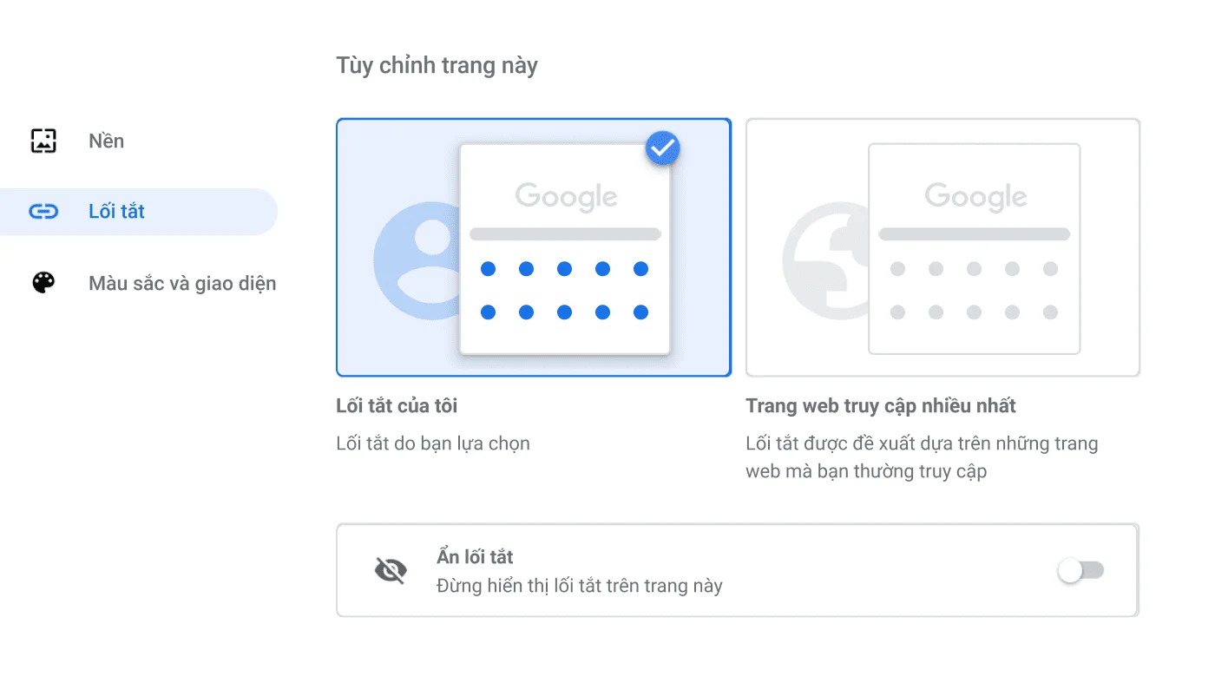Click the Tùy chỉnh trang này heading
Viewport: 1215px width, 683px height.
(437, 64)
